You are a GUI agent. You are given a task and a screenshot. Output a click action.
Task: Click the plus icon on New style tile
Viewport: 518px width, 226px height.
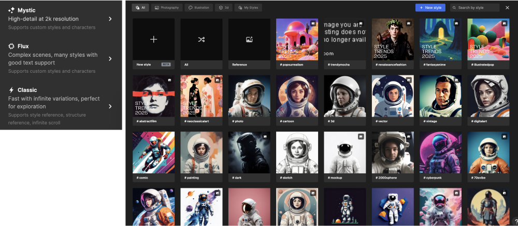pos(154,40)
